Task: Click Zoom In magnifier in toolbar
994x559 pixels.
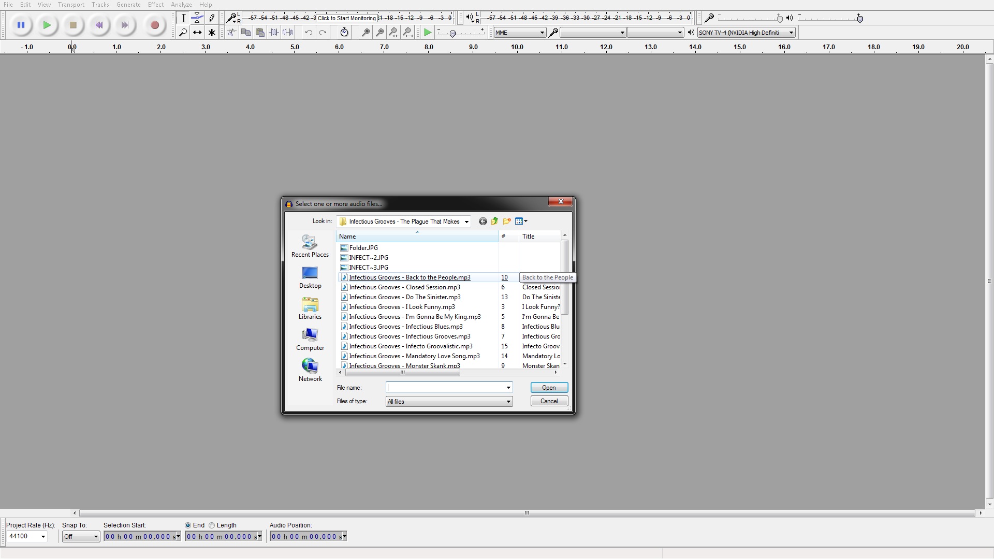Action: pyautogui.click(x=366, y=33)
